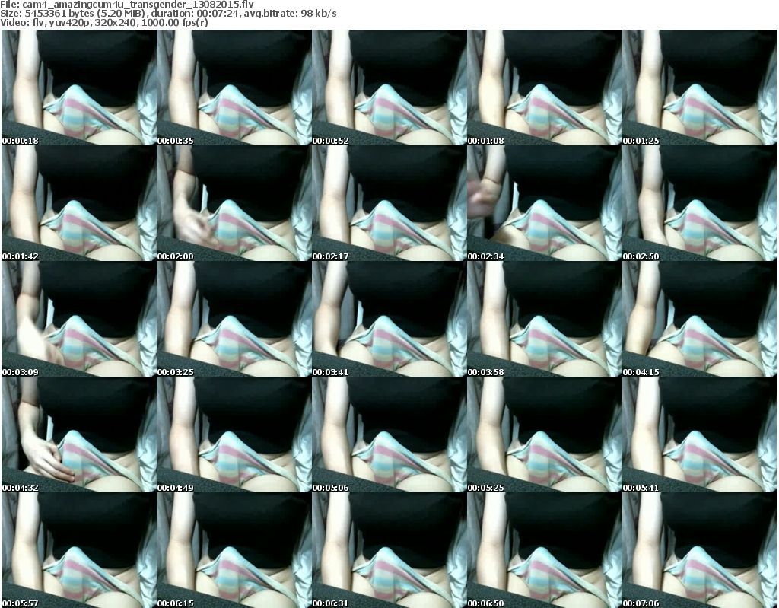Viewport: 779px width, 608px height.
Task: Select the thumbnail stamped 00:01:25
Action: coord(700,88)
